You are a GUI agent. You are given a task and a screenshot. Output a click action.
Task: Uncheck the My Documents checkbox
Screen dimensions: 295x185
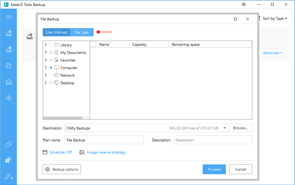51,53
